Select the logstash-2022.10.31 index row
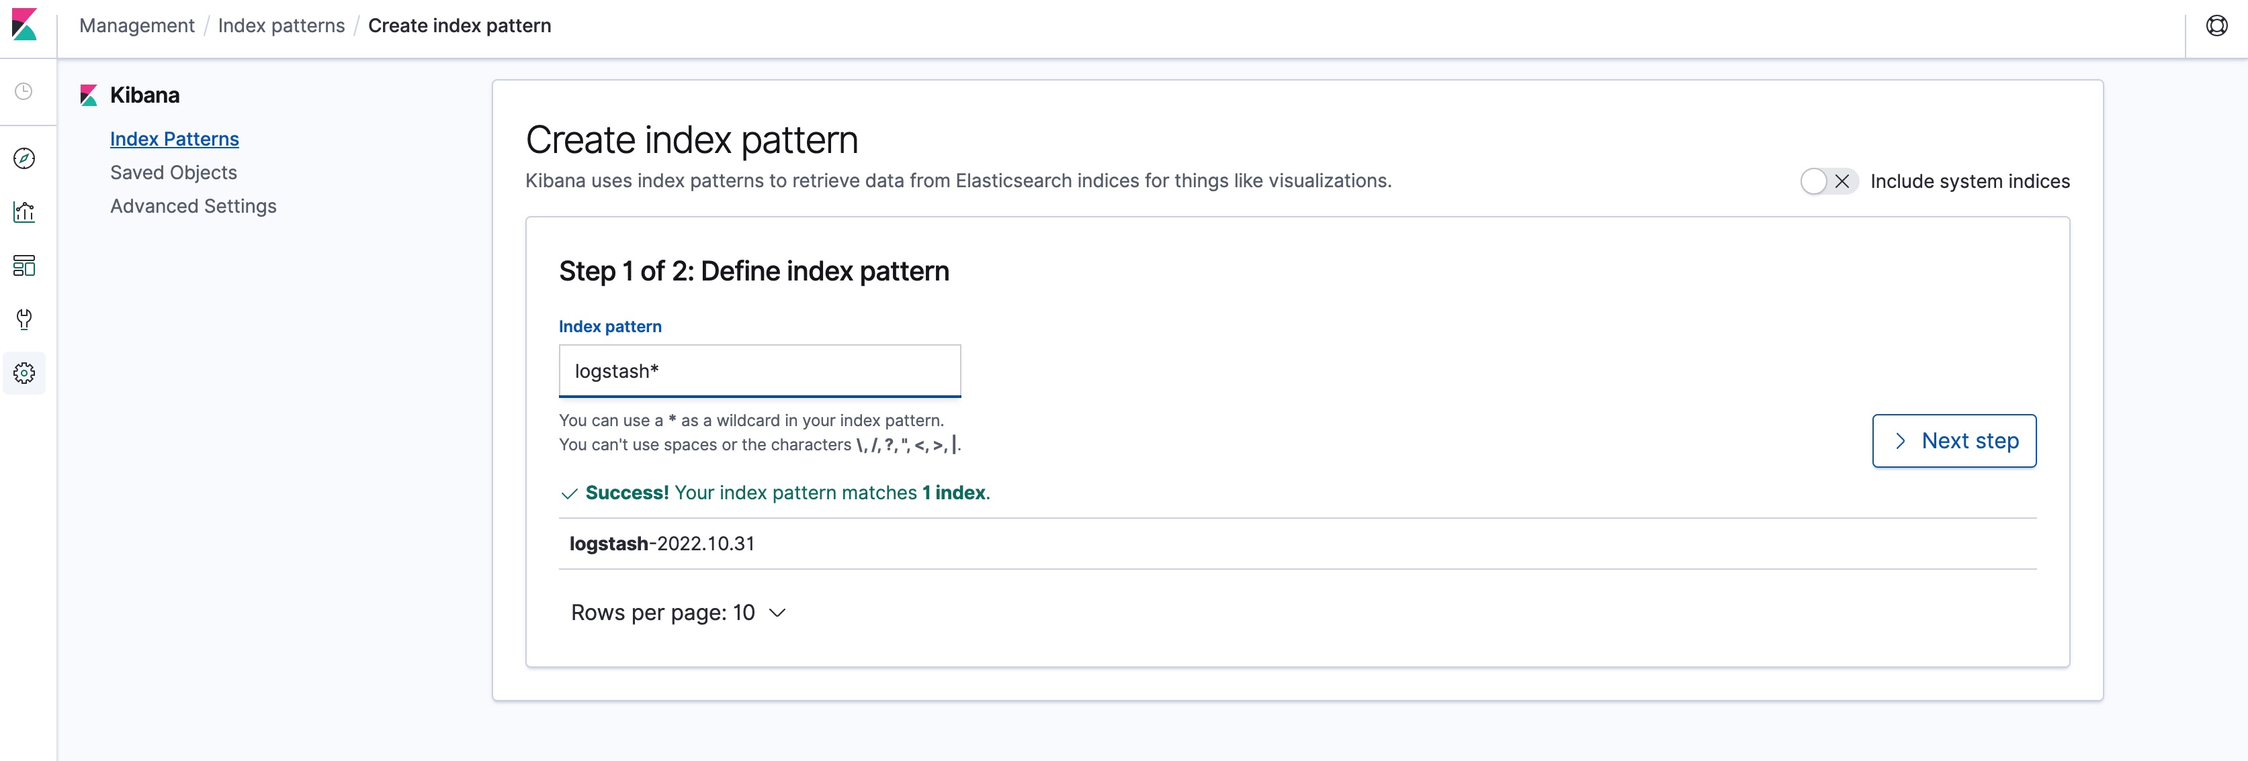 click(x=1297, y=544)
